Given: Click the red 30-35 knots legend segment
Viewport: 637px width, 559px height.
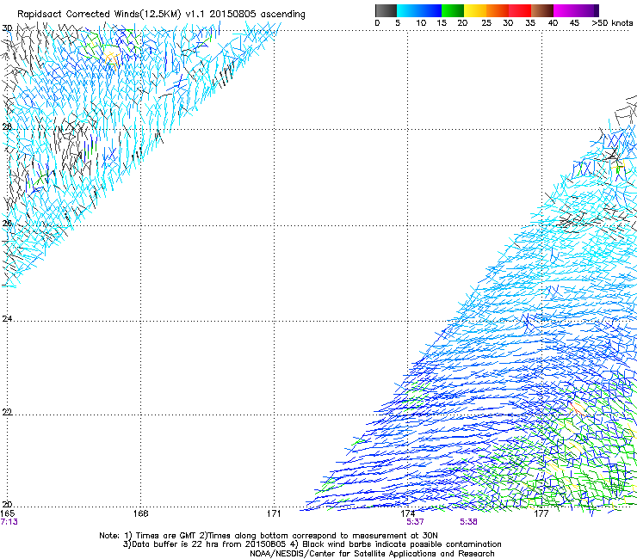Looking at the screenshot, I should 520,10.
